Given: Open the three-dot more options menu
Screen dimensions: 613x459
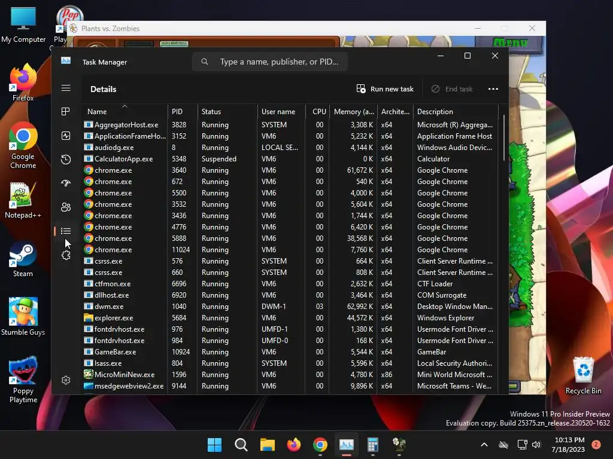Looking at the screenshot, I should (493, 89).
